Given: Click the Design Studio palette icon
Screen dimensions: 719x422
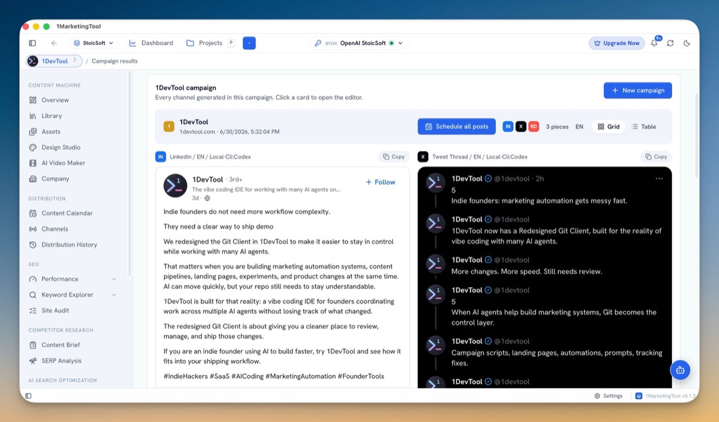Looking at the screenshot, I should [33, 147].
